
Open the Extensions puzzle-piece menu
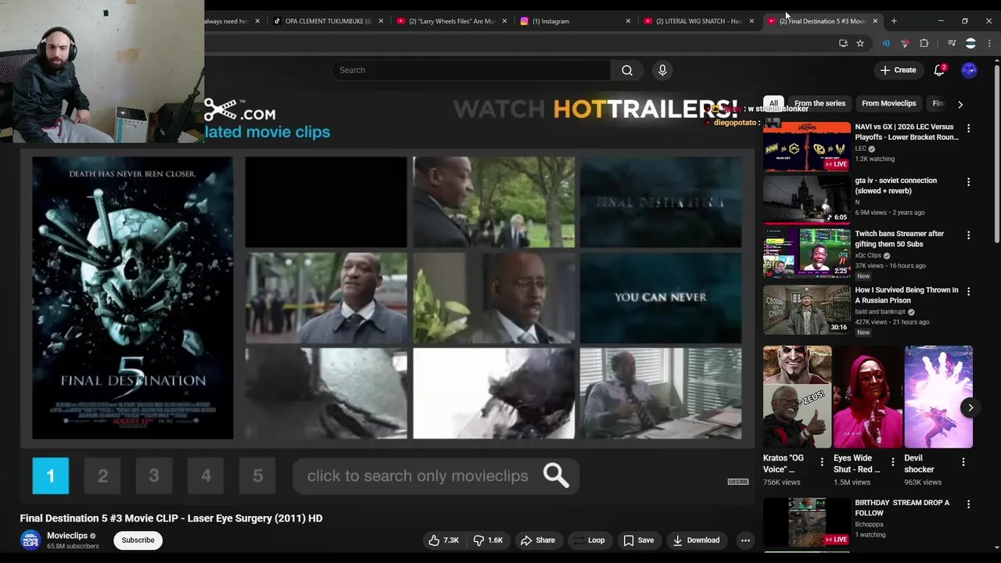click(x=924, y=43)
